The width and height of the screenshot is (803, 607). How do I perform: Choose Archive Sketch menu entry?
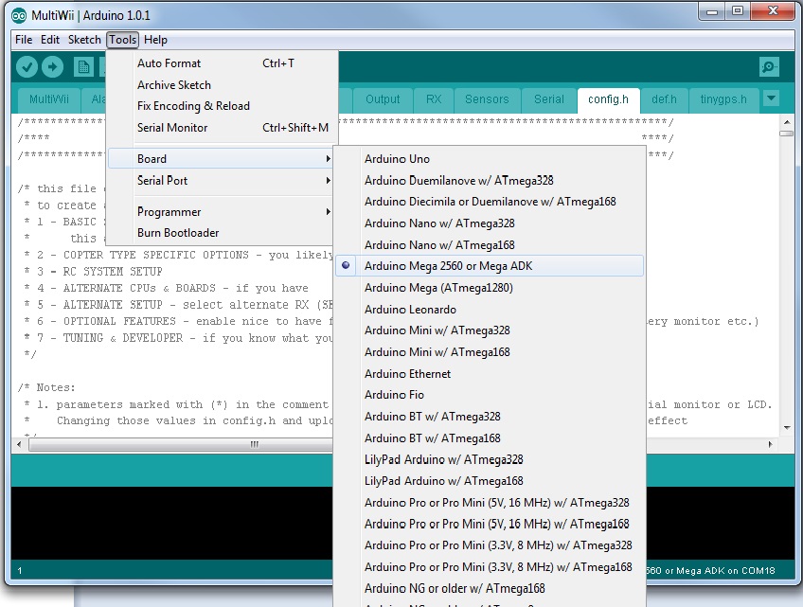point(222,84)
